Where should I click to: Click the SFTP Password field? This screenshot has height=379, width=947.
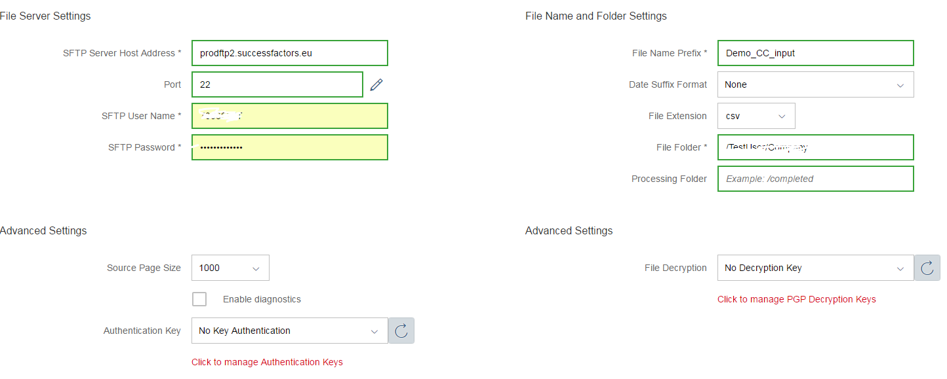pos(289,147)
